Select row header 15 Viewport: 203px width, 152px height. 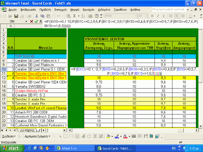click(4, 91)
